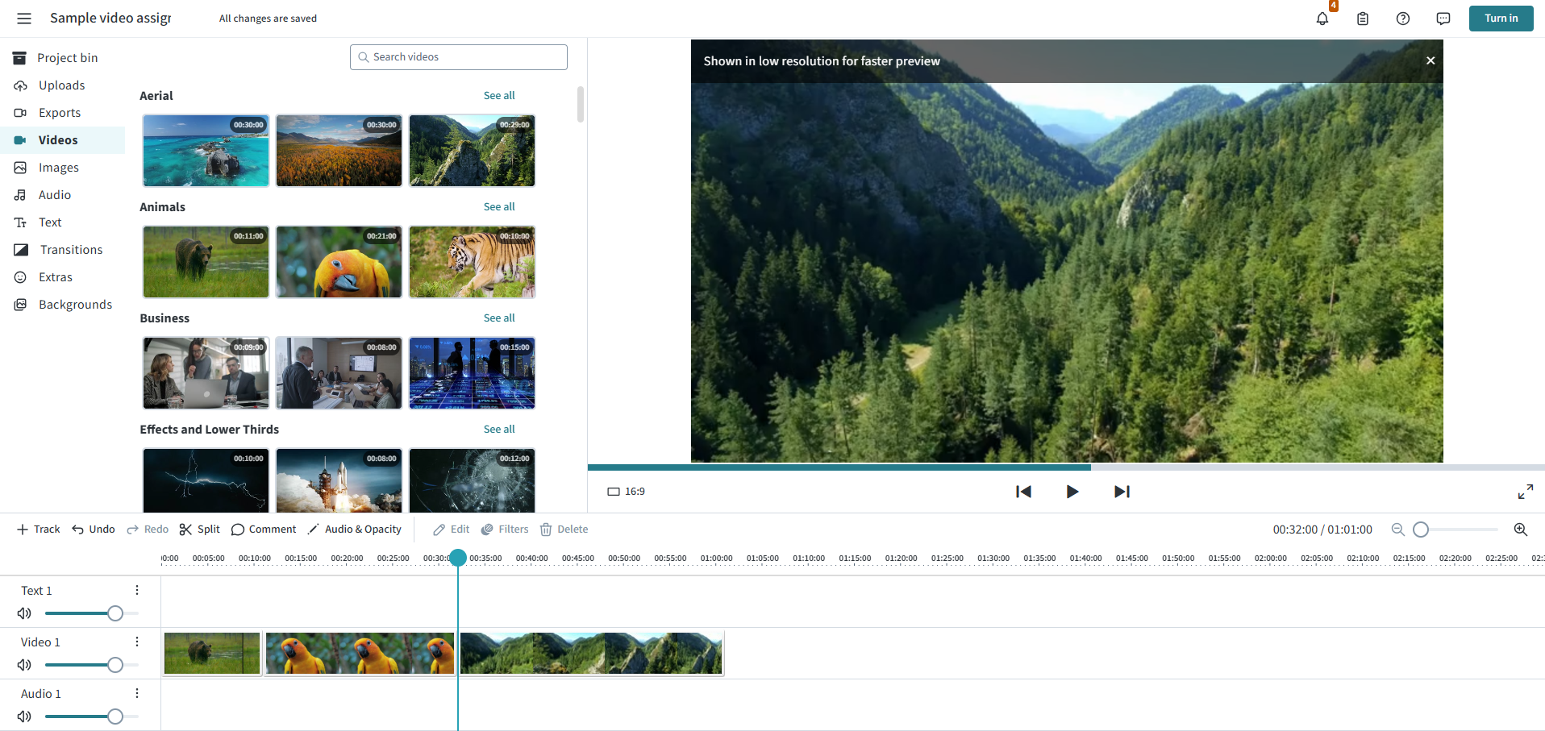
Task: Open the Transitions panel
Action: 63,250
